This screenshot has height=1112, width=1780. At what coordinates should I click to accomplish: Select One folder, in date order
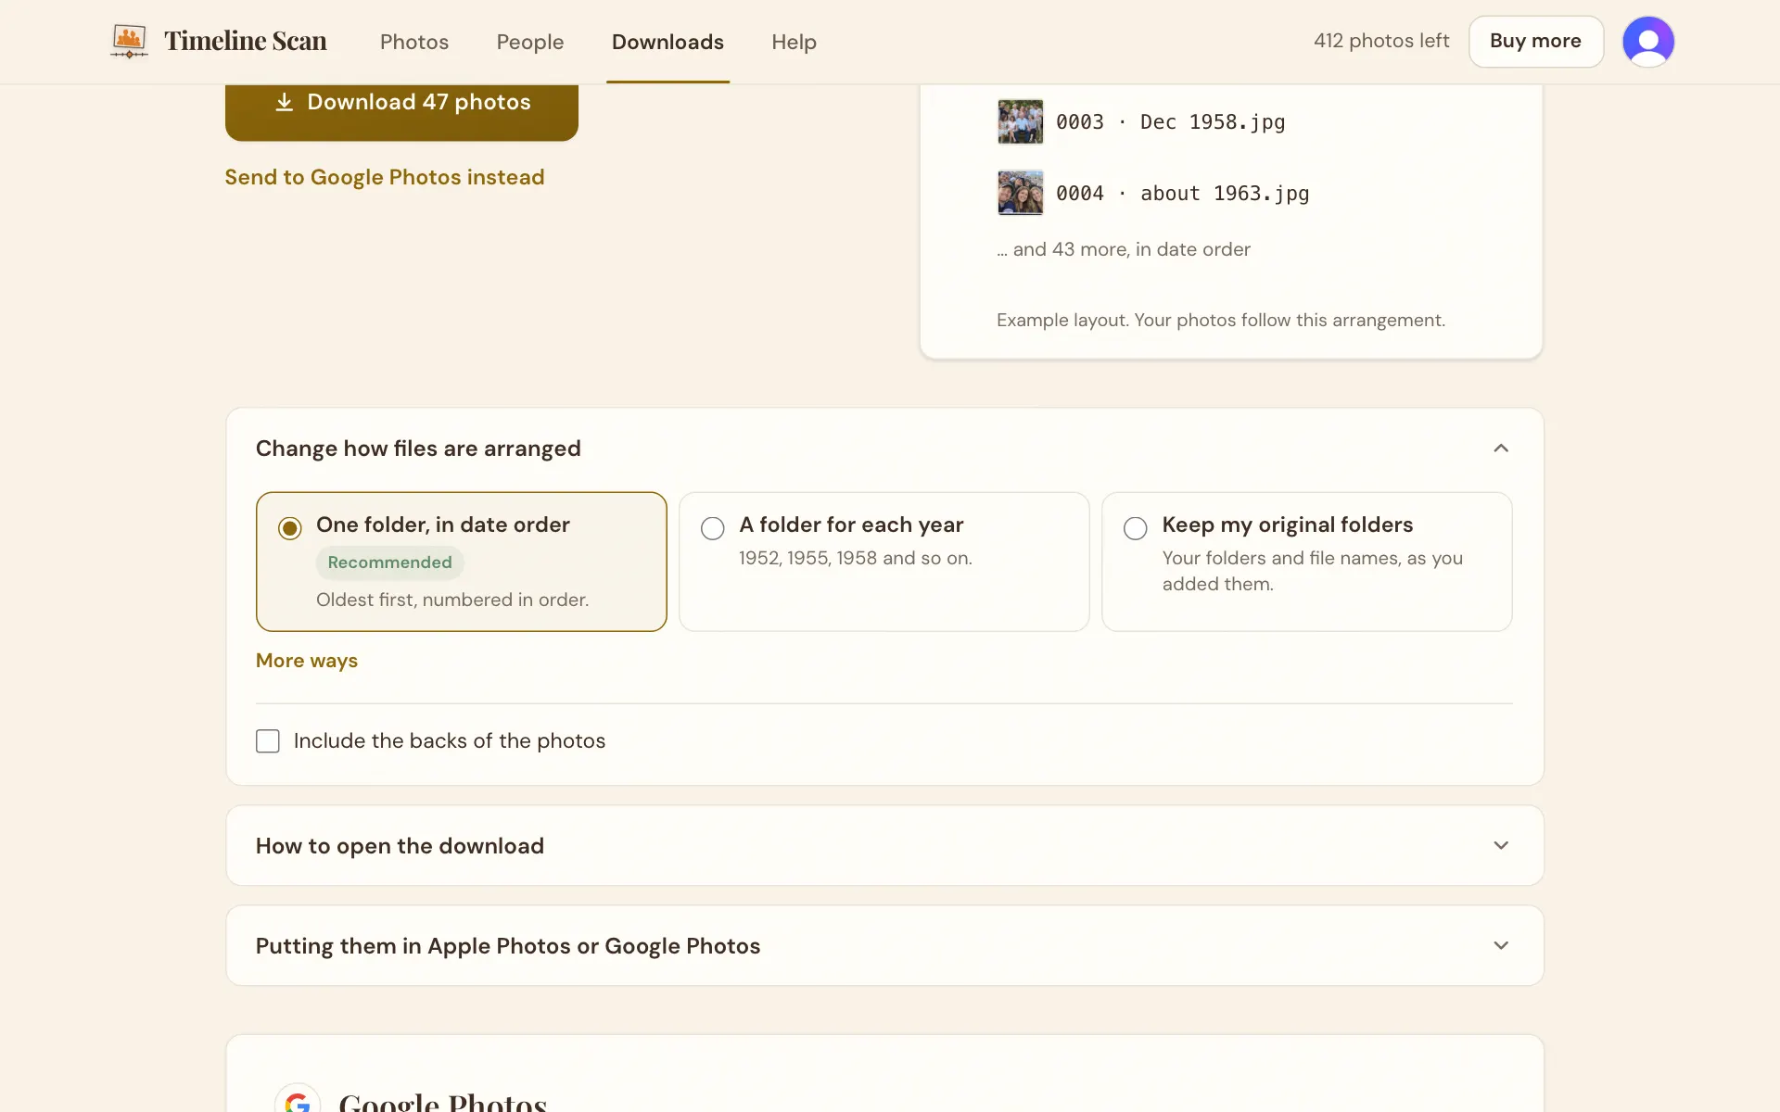coord(462,562)
